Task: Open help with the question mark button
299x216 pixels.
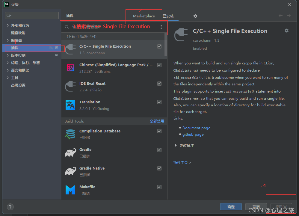Action: point(10,207)
